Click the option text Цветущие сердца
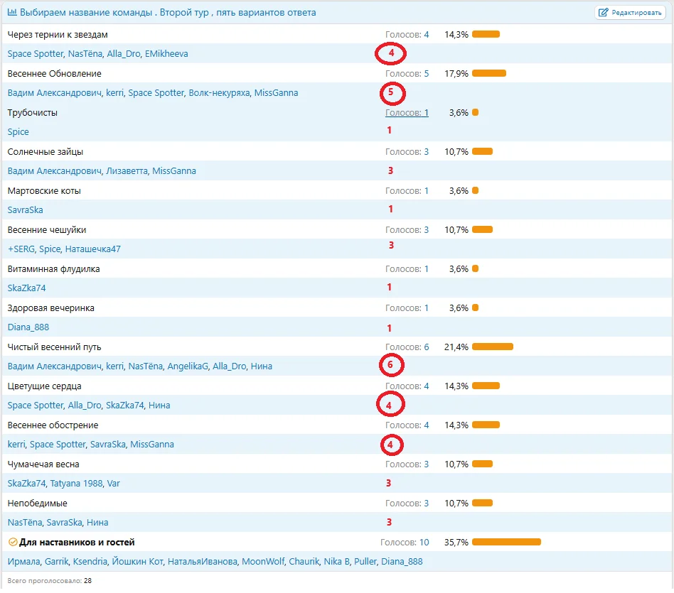The width and height of the screenshot is (674, 593). 44,386
